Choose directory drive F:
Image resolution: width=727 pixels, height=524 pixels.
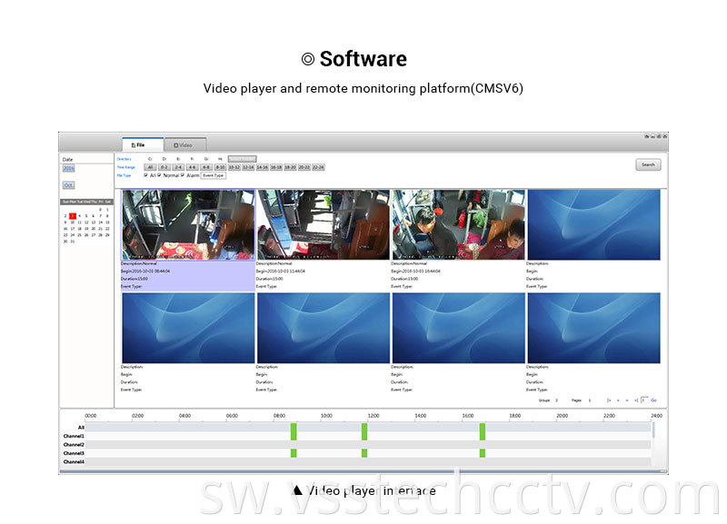tap(192, 159)
